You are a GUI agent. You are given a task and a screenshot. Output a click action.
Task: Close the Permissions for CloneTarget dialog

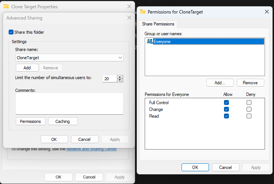point(267,12)
